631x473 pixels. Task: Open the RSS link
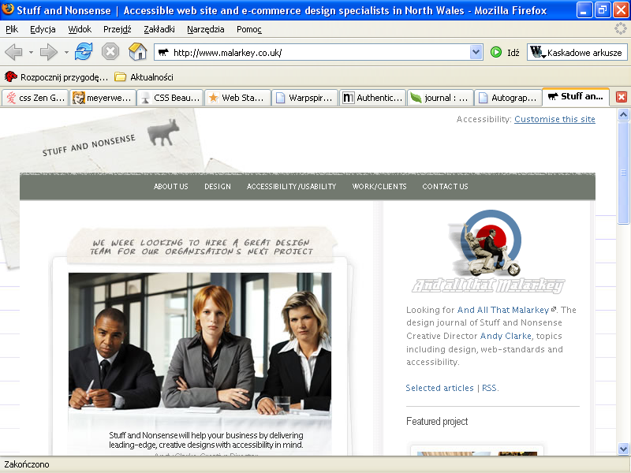point(489,388)
